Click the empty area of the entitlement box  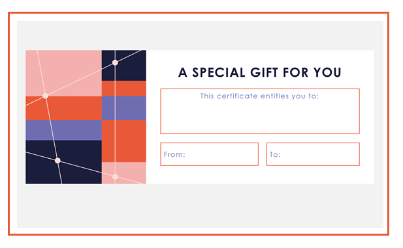pyautogui.click(x=260, y=117)
